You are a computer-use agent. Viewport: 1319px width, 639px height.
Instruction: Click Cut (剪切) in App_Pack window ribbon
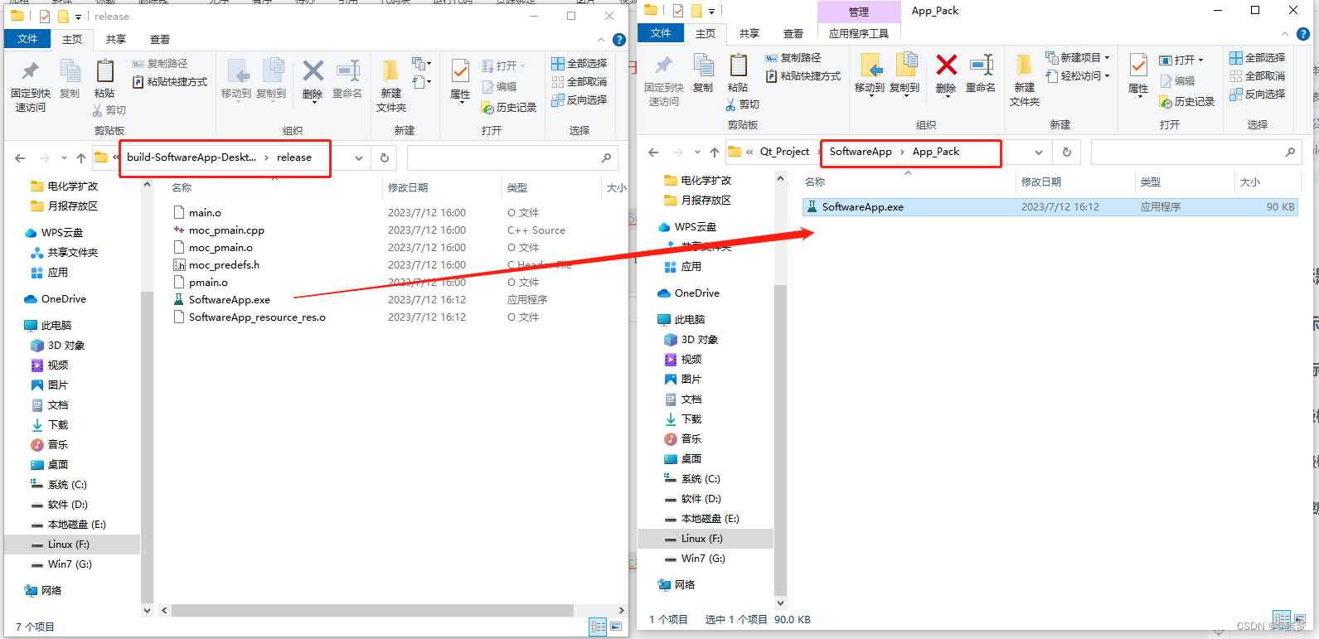pos(743,104)
